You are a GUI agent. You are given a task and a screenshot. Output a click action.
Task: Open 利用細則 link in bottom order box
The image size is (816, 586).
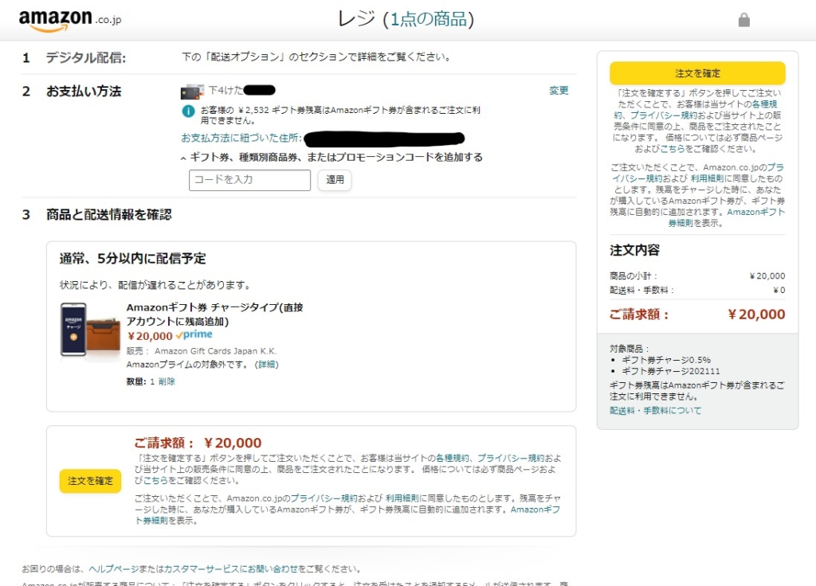[x=402, y=498]
